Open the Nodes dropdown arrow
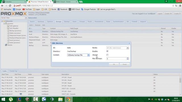Image resolution: width=182 pixels, height=102 pixels. 128,48
